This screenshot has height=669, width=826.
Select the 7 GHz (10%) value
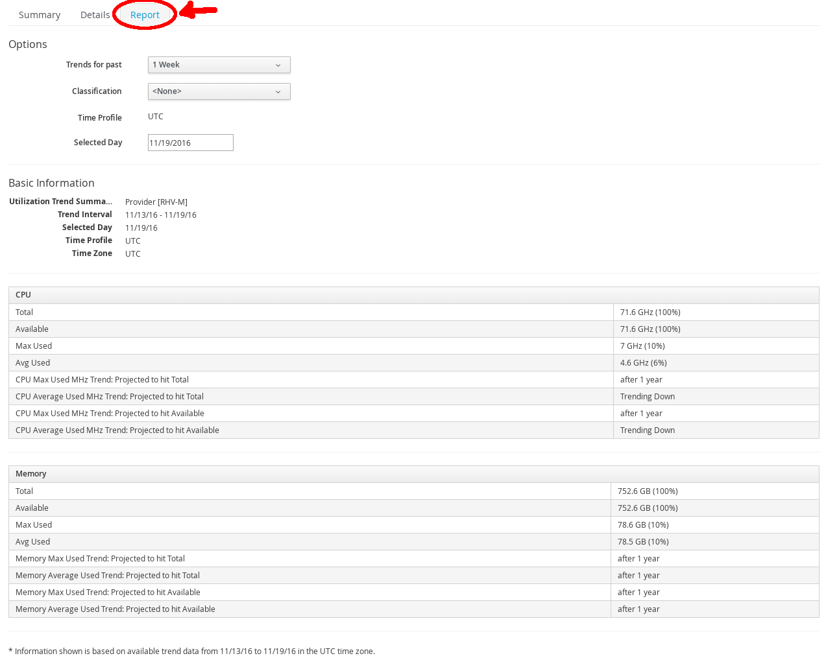(642, 346)
